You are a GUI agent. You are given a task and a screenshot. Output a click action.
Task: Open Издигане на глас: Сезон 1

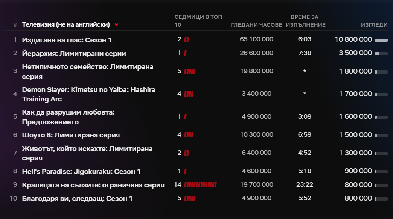tap(67, 40)
